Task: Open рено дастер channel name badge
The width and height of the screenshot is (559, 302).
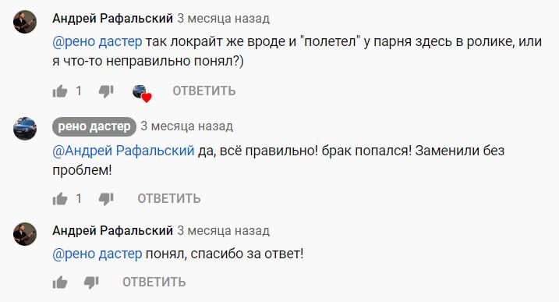Action: coord(94,126)
